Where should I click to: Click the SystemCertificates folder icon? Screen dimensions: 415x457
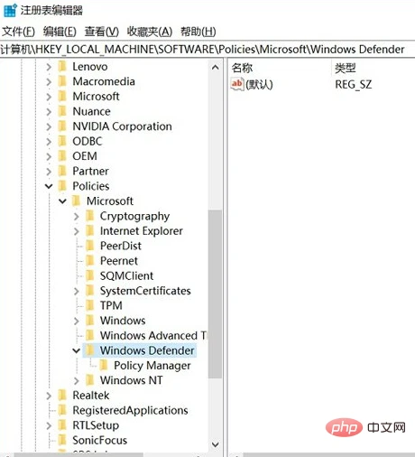[x=89, y=291]
